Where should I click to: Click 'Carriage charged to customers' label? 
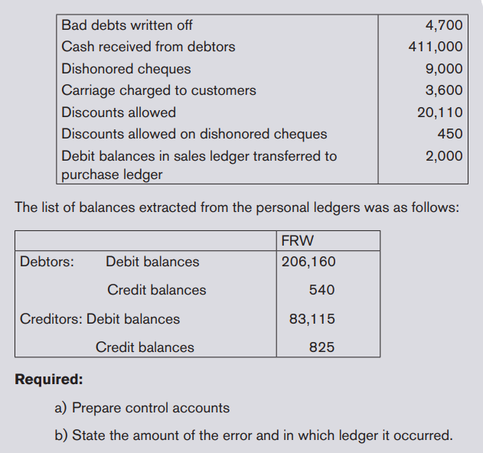[158, 90]
